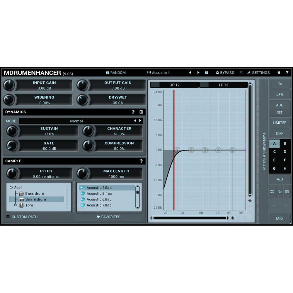Viewport: 293px width, 293px height.
Task: Click the copy settings icon below A/B
Action: 280,192
